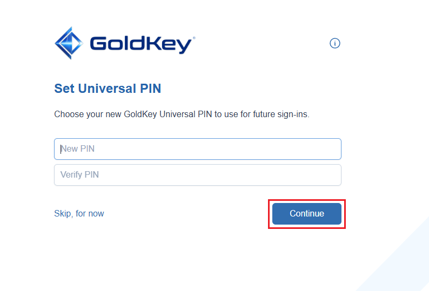Screen dimensions: 429x291
Task: Follow the "Skip, for now" link
Action: click(79, 214)
